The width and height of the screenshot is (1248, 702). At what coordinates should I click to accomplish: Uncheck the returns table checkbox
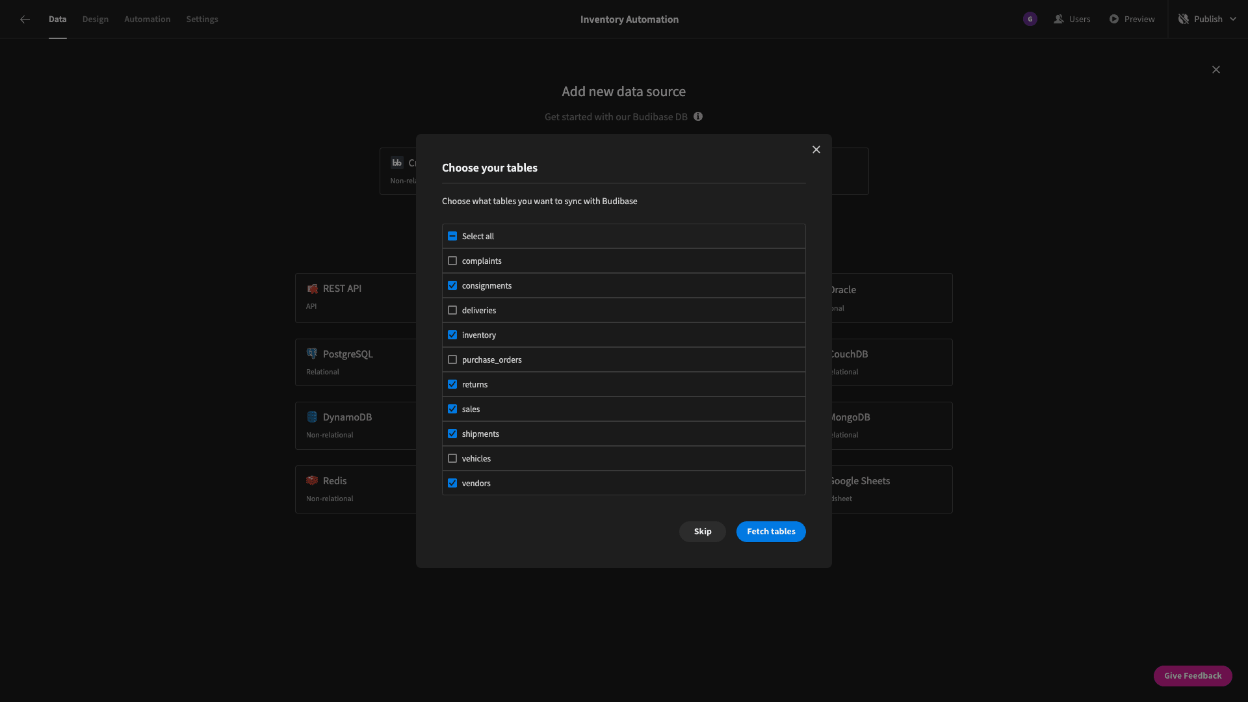tap(452, 385)
